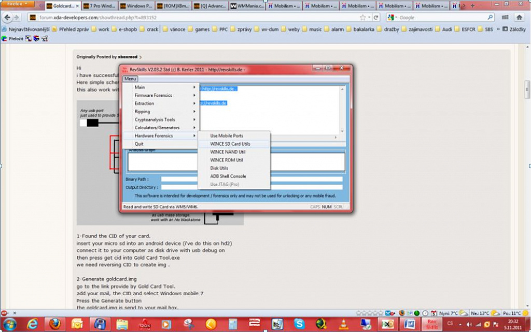531x332 pixels.
Task: Click the magnifier in the Google search box
Action: click(x=490, y=17)
